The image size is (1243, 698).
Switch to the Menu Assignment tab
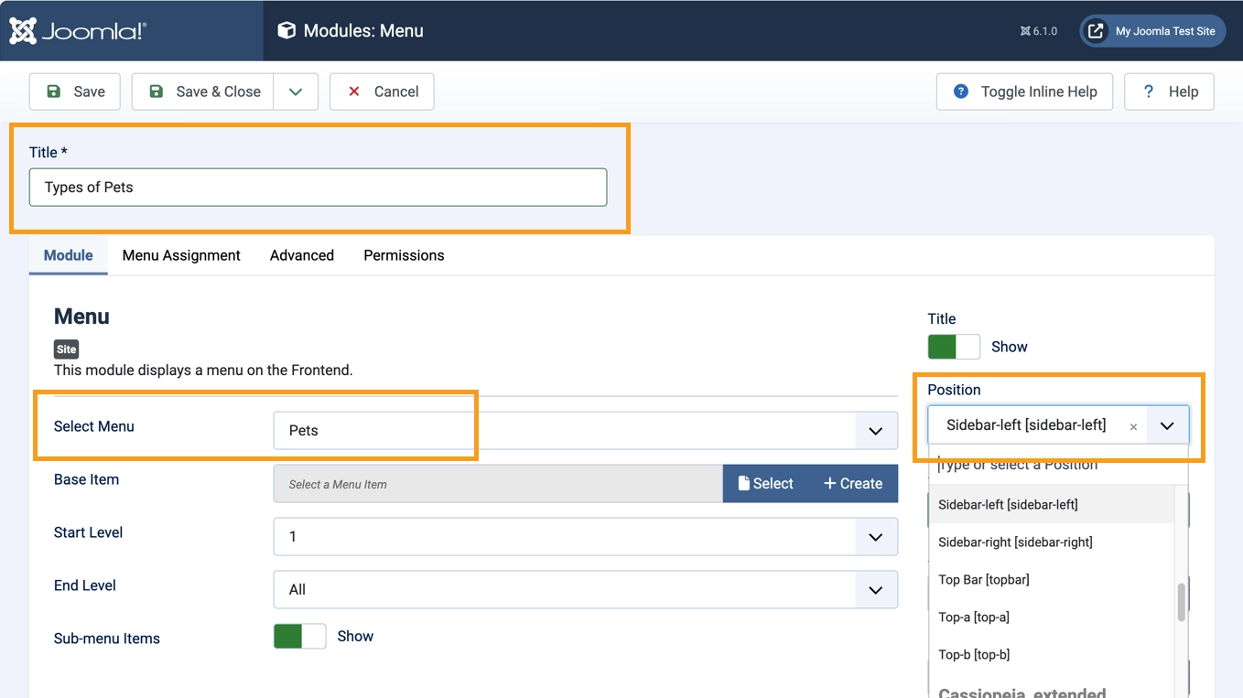coord(181,255)
